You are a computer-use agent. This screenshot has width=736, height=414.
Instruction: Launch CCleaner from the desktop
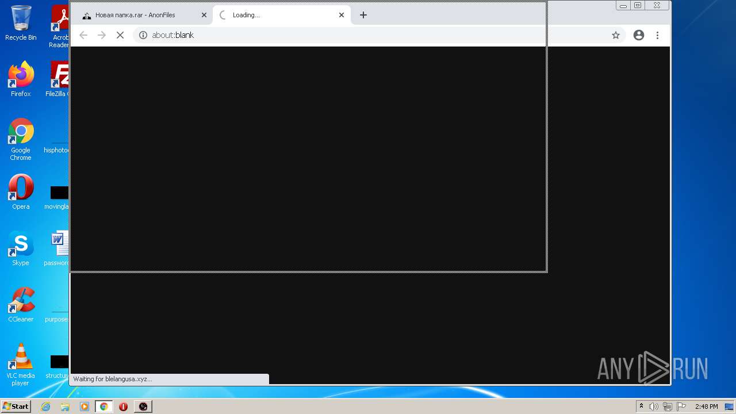21,305
